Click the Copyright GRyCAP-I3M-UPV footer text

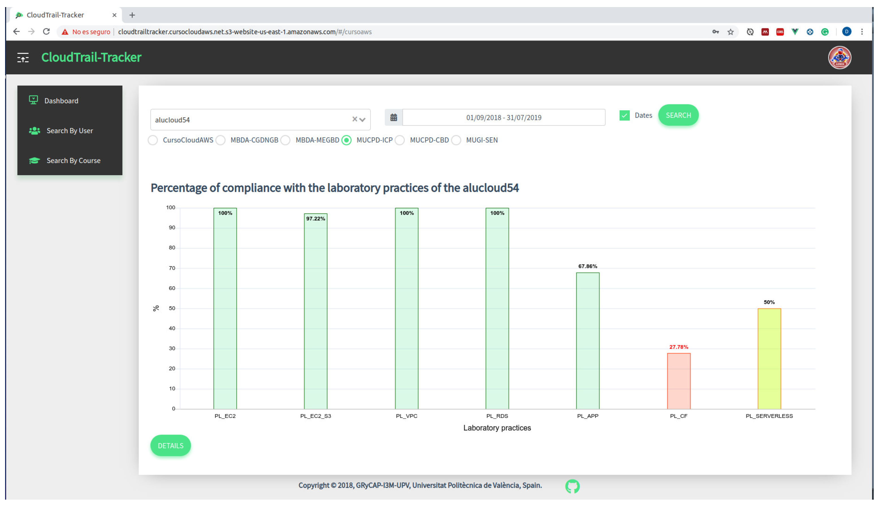point(420,485)
